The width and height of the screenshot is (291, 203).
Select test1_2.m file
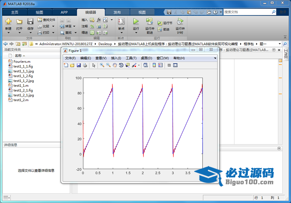(x=21, y=100)
